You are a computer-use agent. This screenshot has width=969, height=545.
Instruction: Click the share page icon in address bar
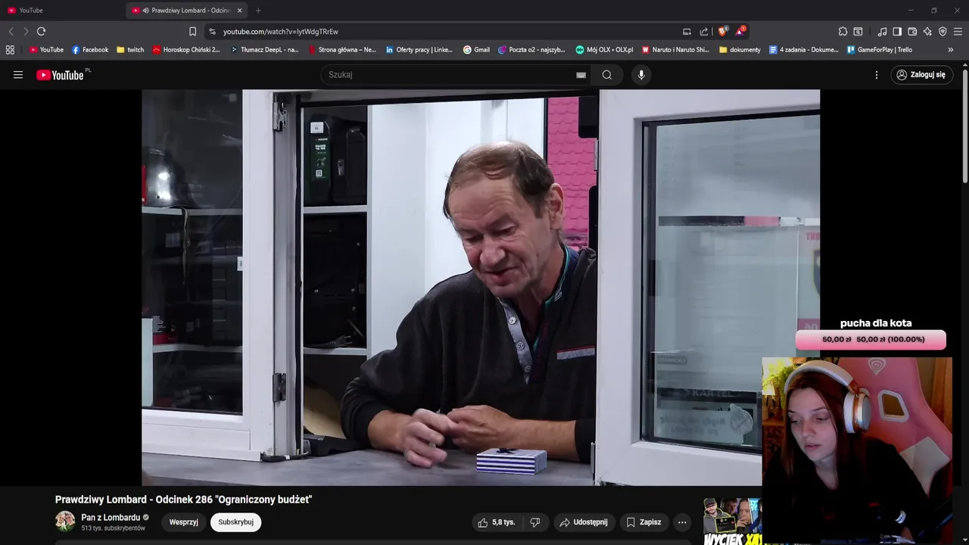[704, 31]
